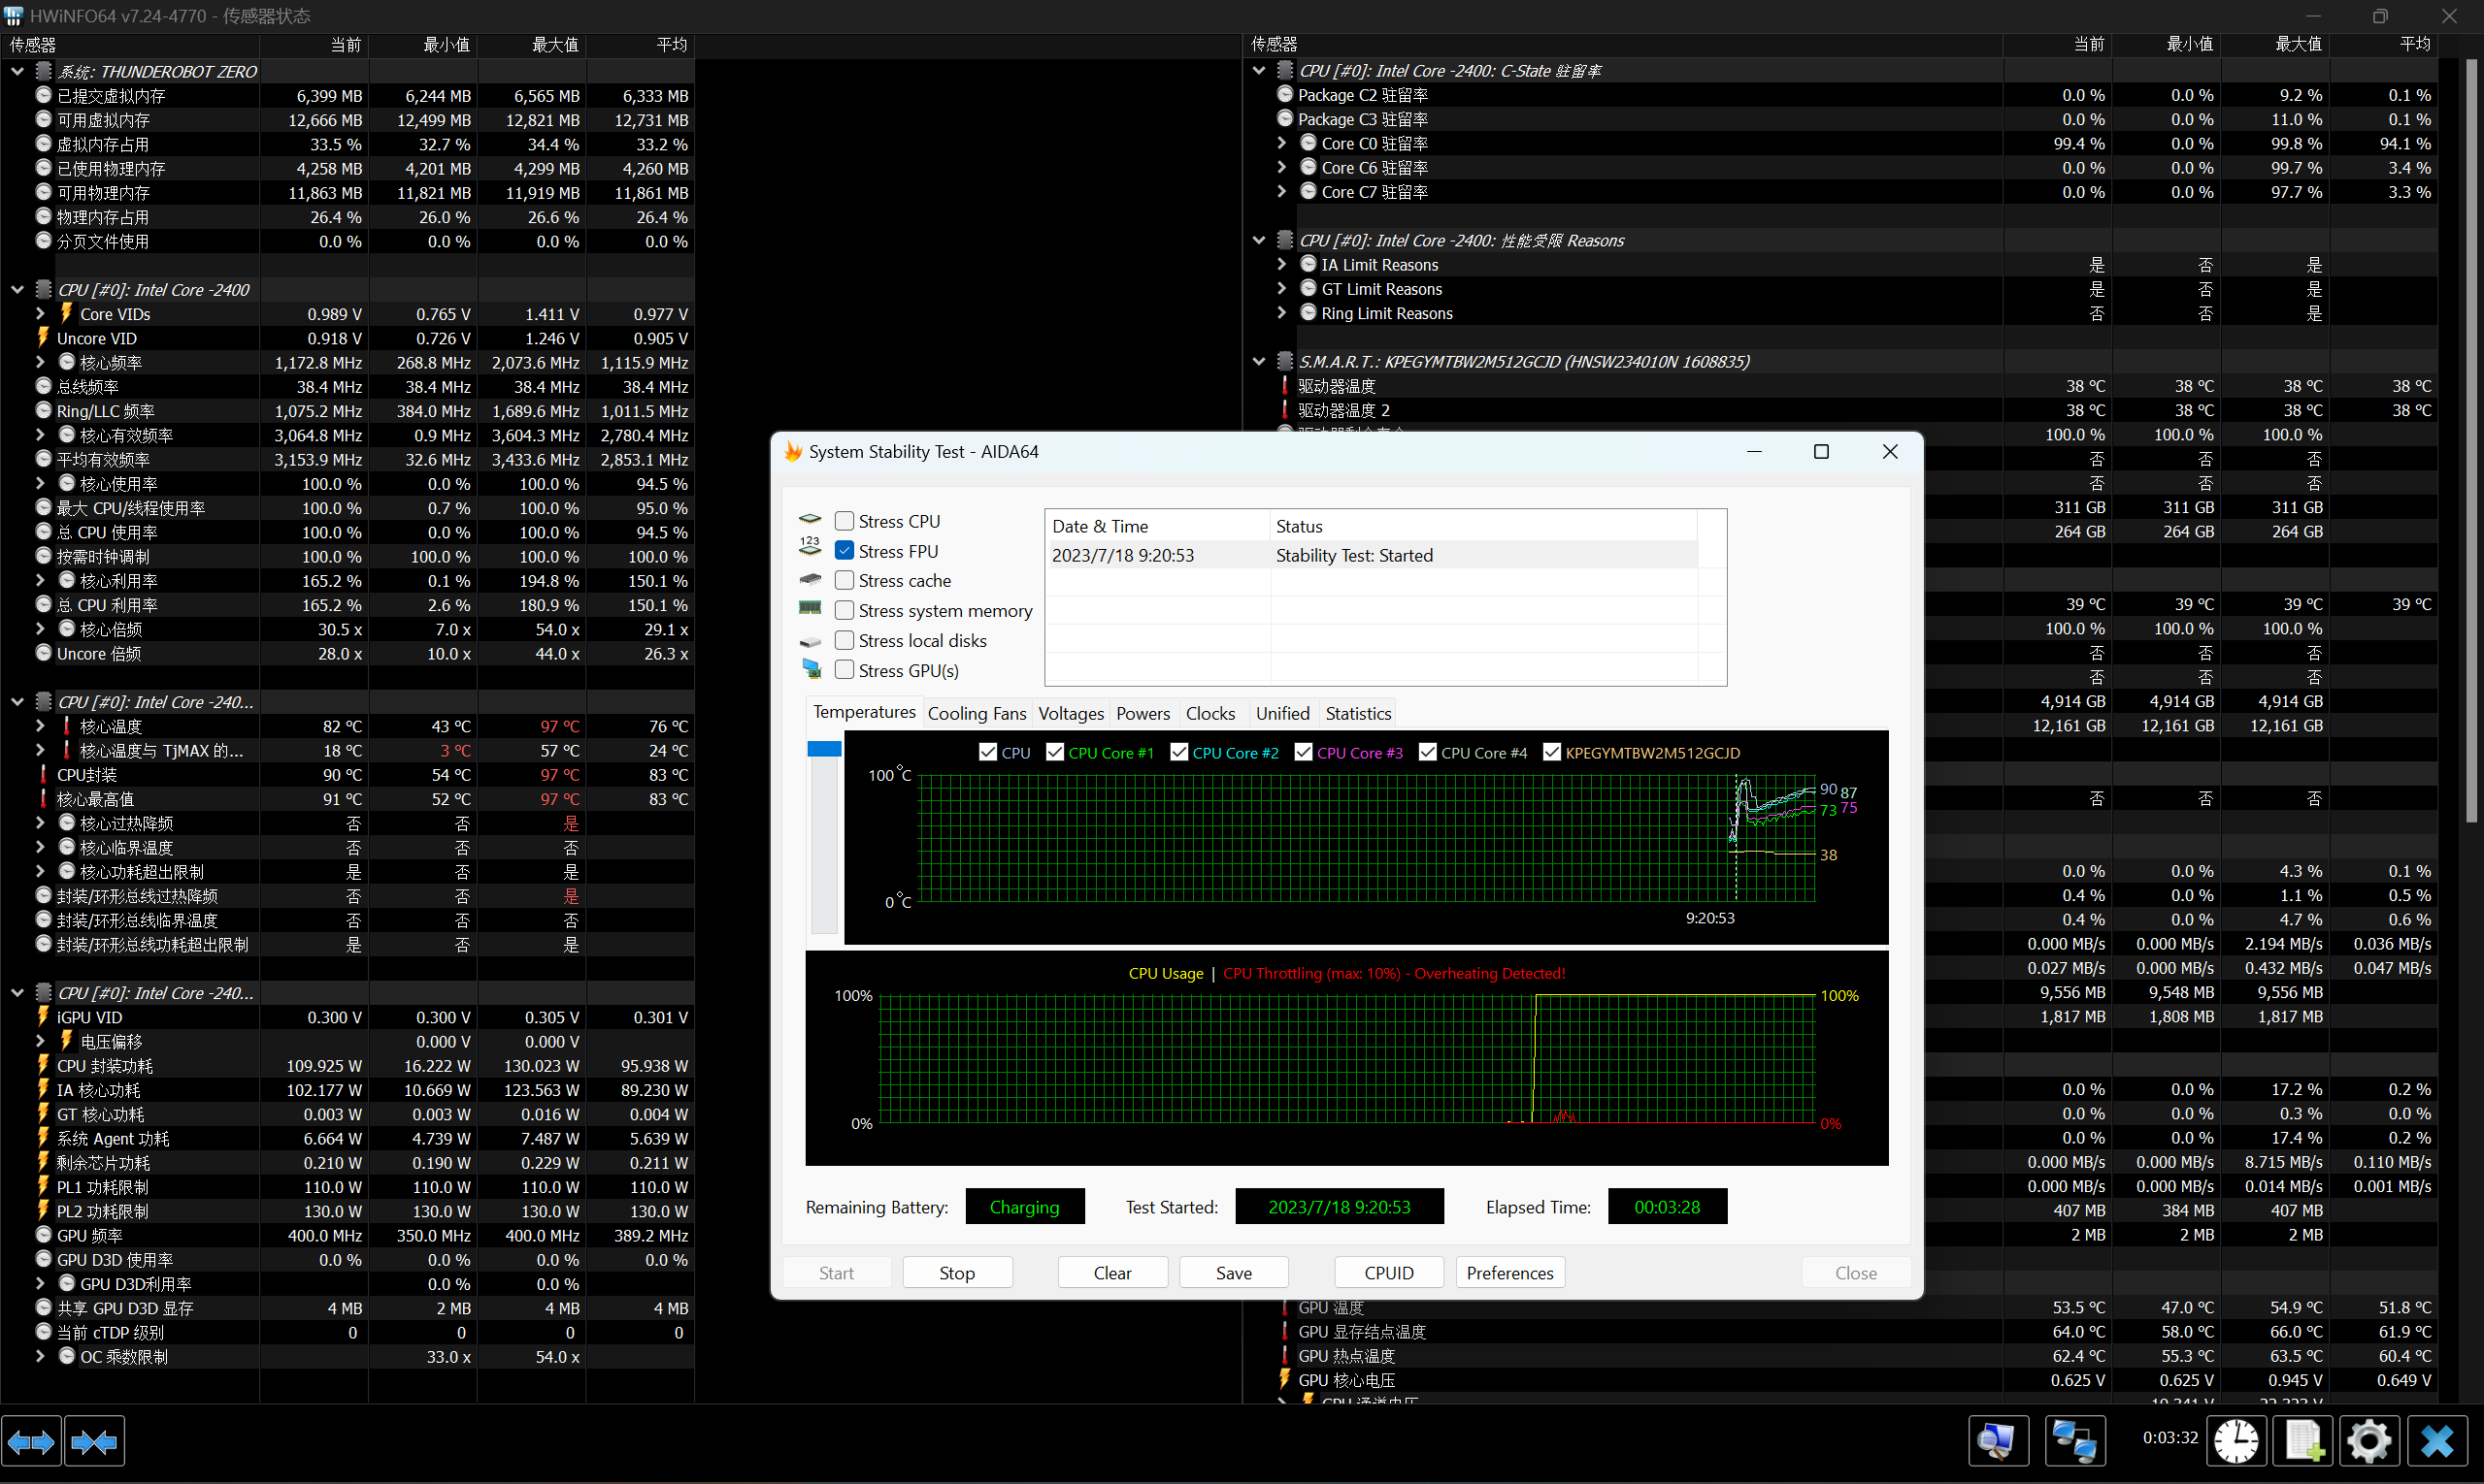This screenshot has height=1484, width=2484.
Task: Click the blue X close sensors icon
Action: tap(2437, 1441)
